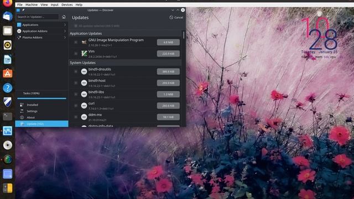Open Rhythmbox music player in dock
The width and height of the screenshot is (354, 199).
click(7, 45)
